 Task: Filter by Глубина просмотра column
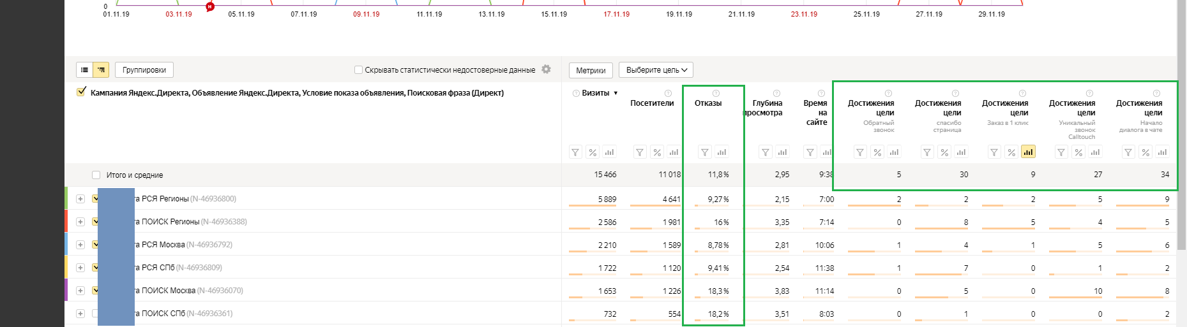click(x=765, y=152)
